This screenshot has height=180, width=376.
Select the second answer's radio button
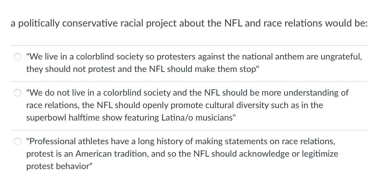[x=18, y=92]
